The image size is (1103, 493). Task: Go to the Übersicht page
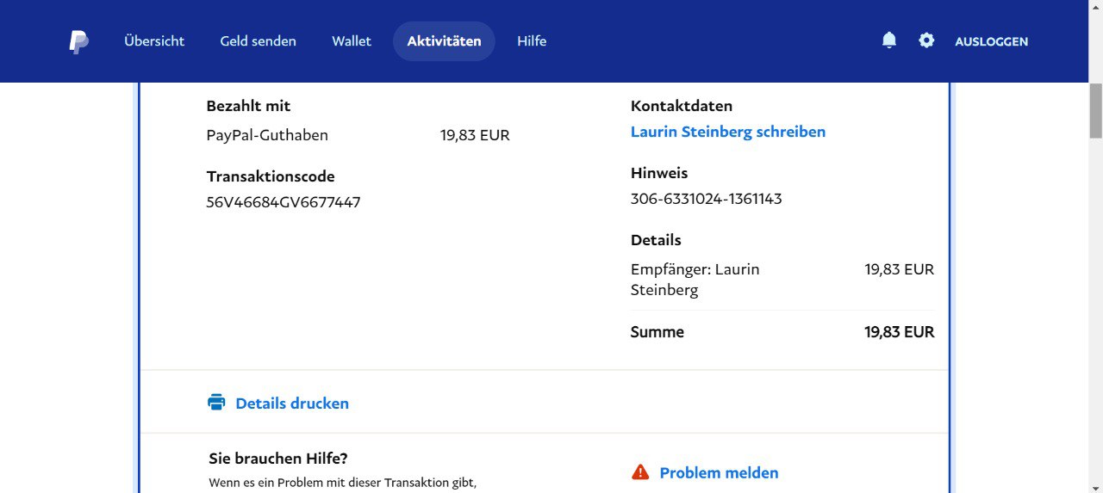pos(154,41)
